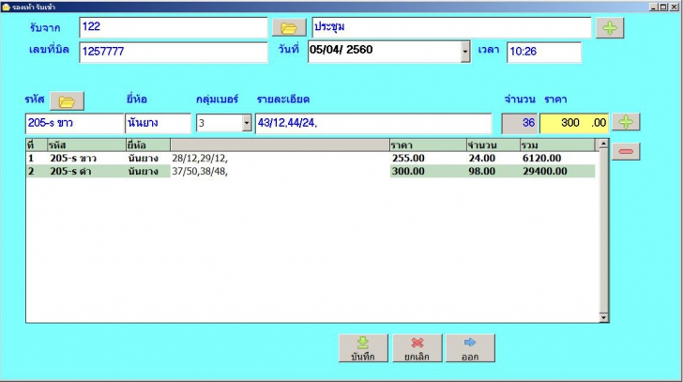Click green plus button next to ประชุม field
Viewport: 683px width, 382px height.
click(610, 28)
